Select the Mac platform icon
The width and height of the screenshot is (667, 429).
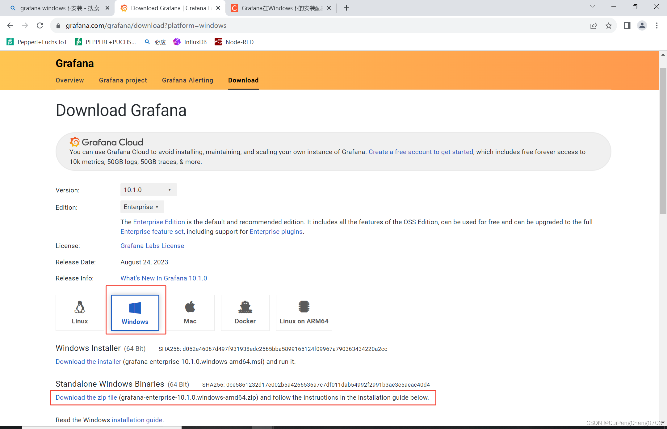click(190, 312)
